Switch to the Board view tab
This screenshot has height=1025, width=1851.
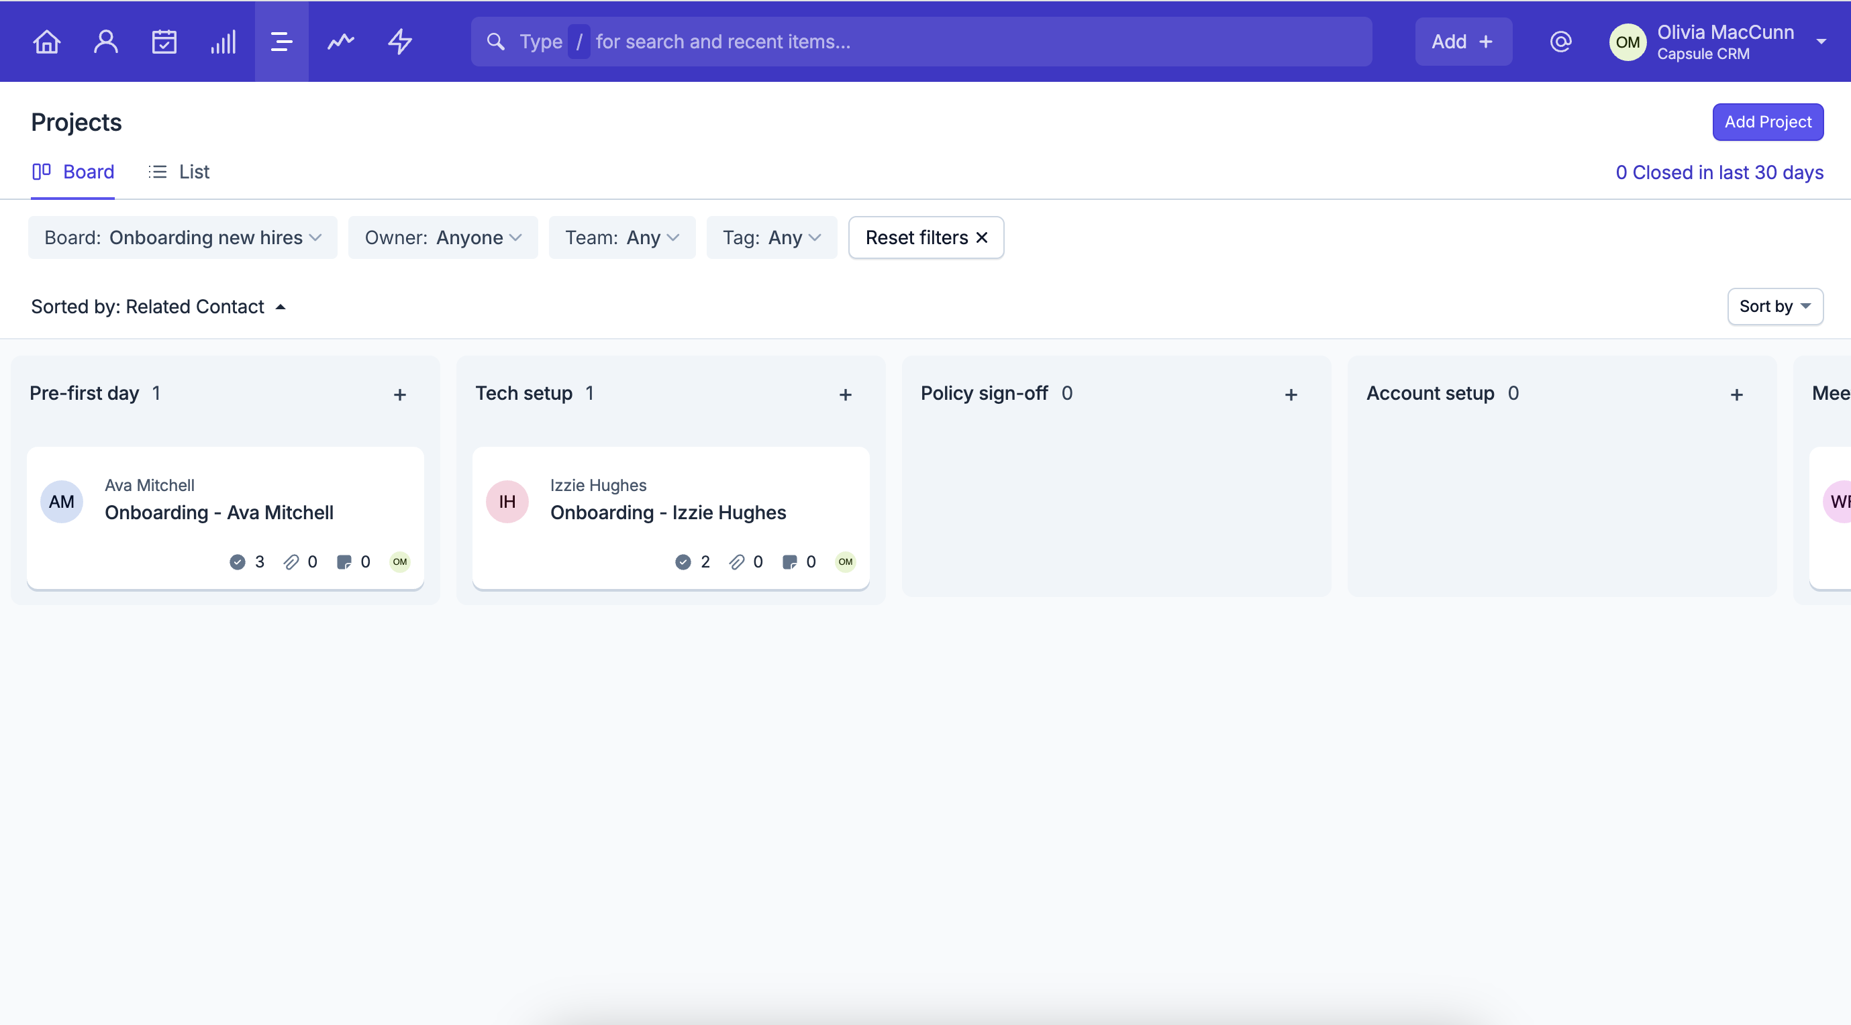pyautogui.click(x=73, y=172)
